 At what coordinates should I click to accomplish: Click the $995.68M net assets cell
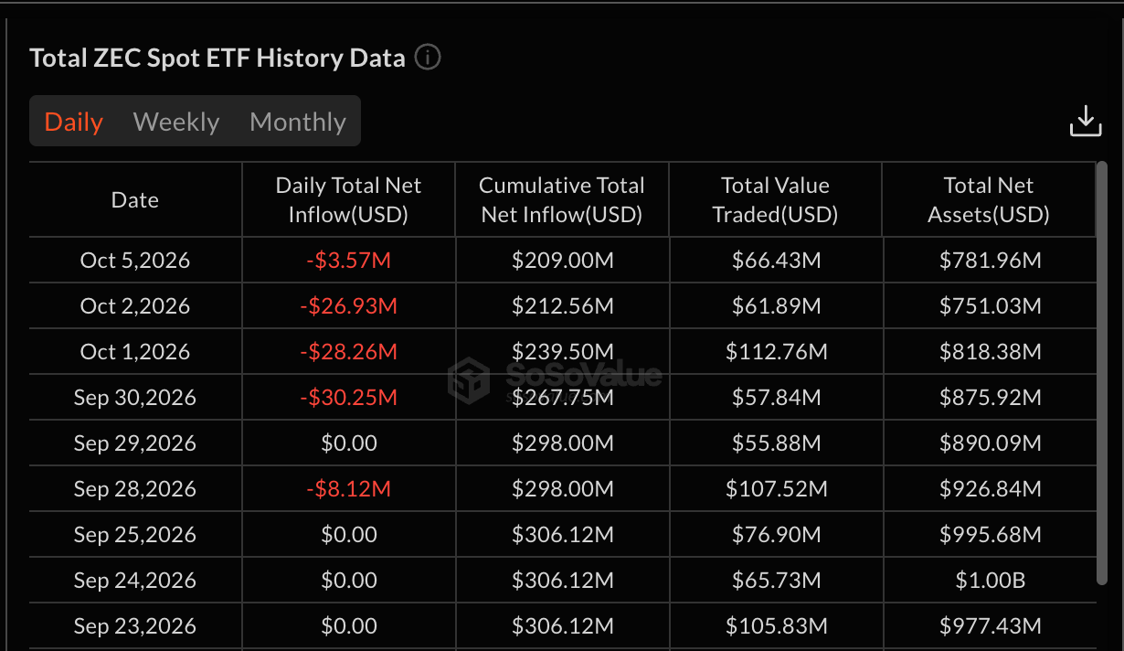pos(989,535)
